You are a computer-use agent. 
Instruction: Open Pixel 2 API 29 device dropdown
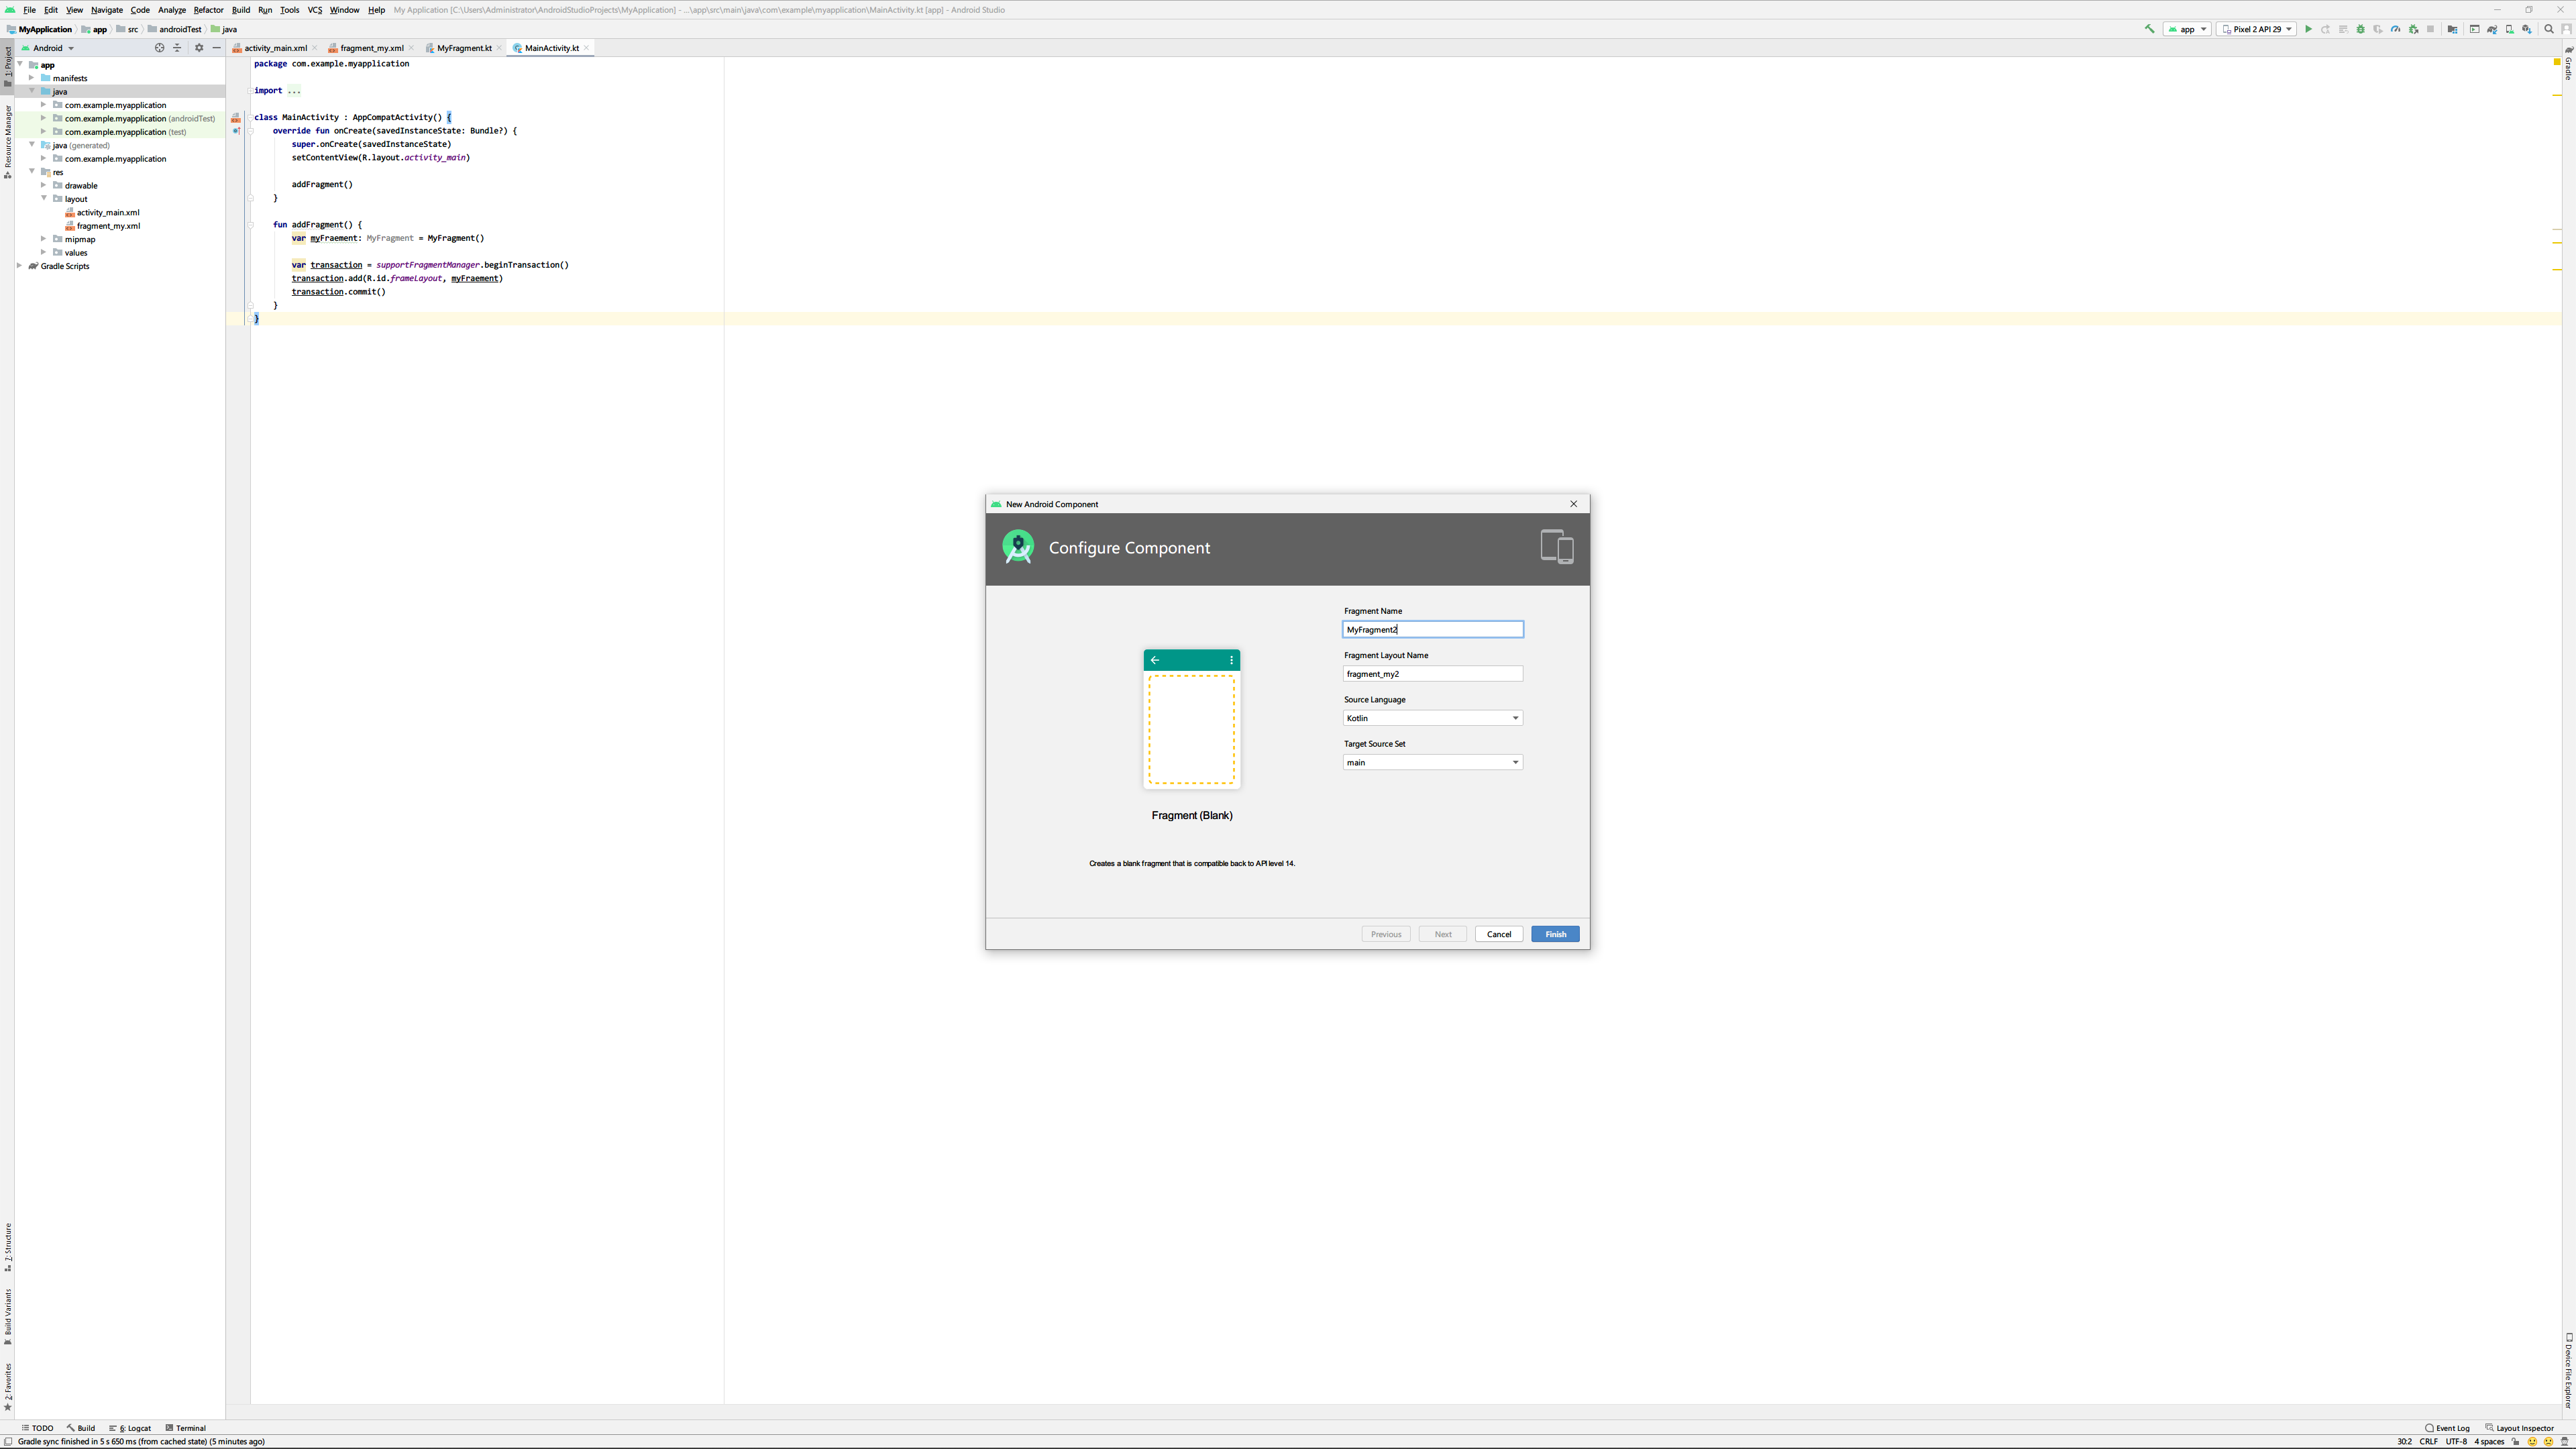click(2256, 29)
